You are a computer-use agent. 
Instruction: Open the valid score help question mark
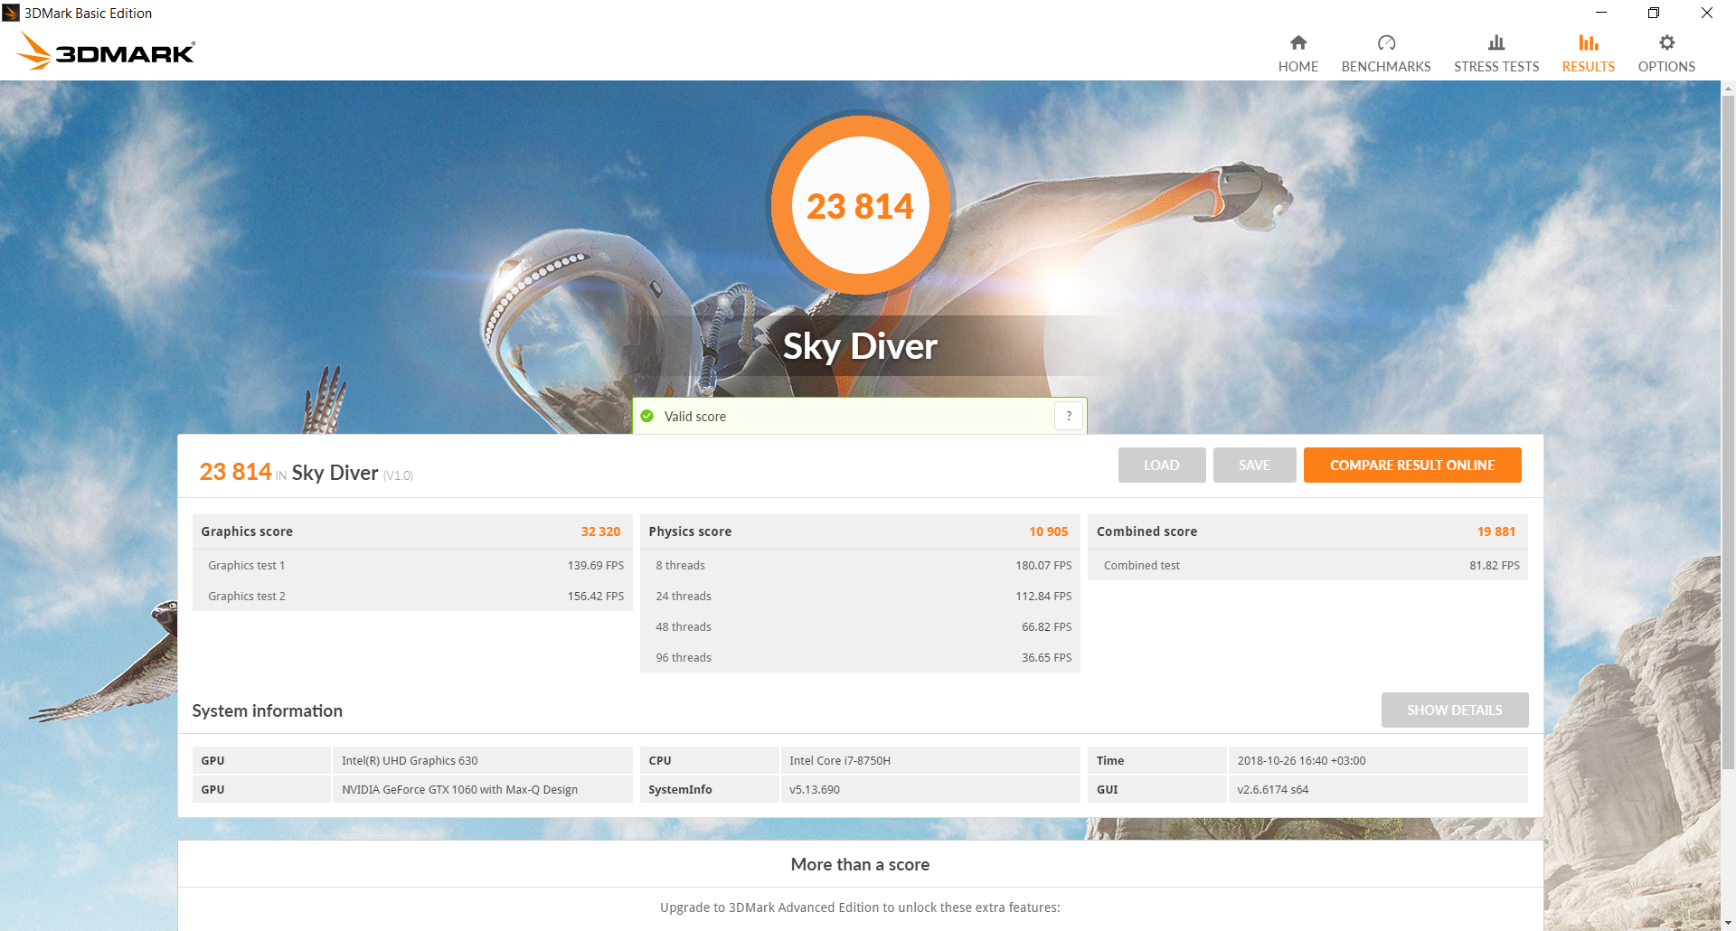click(x=1069, y=416)
